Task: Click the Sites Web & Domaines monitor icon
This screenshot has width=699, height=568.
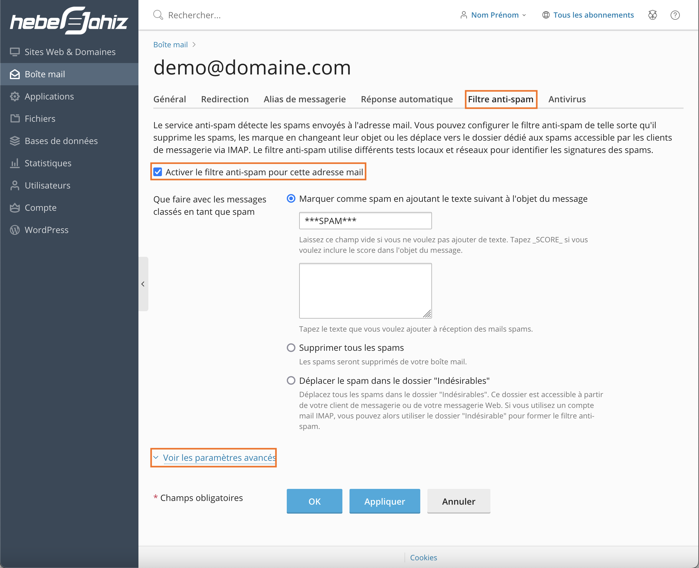Action: 15,52
